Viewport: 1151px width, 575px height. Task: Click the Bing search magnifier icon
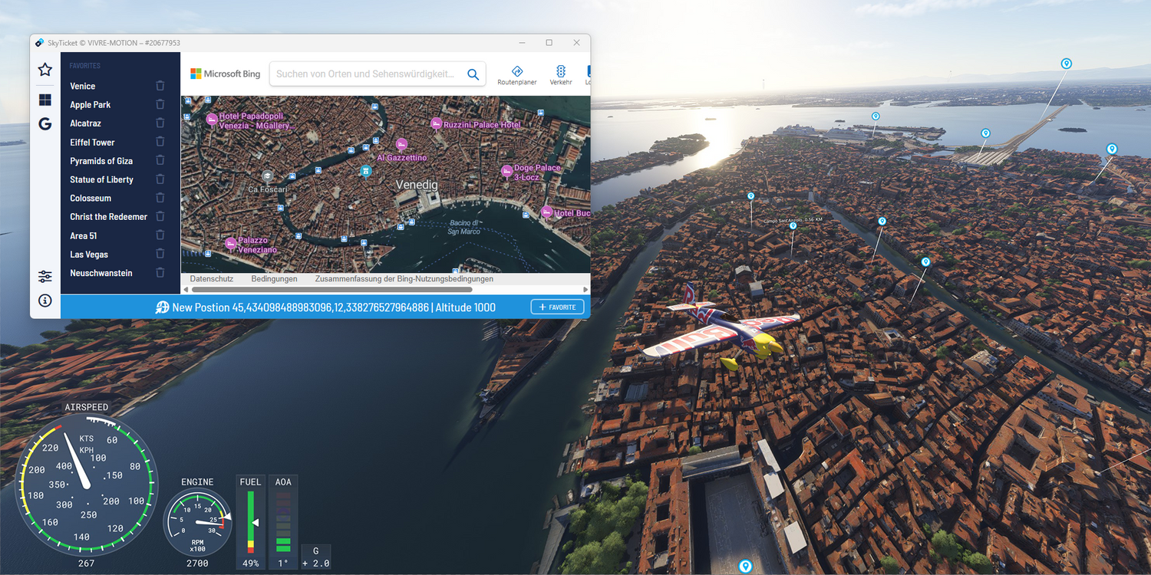tap(473, 74)
